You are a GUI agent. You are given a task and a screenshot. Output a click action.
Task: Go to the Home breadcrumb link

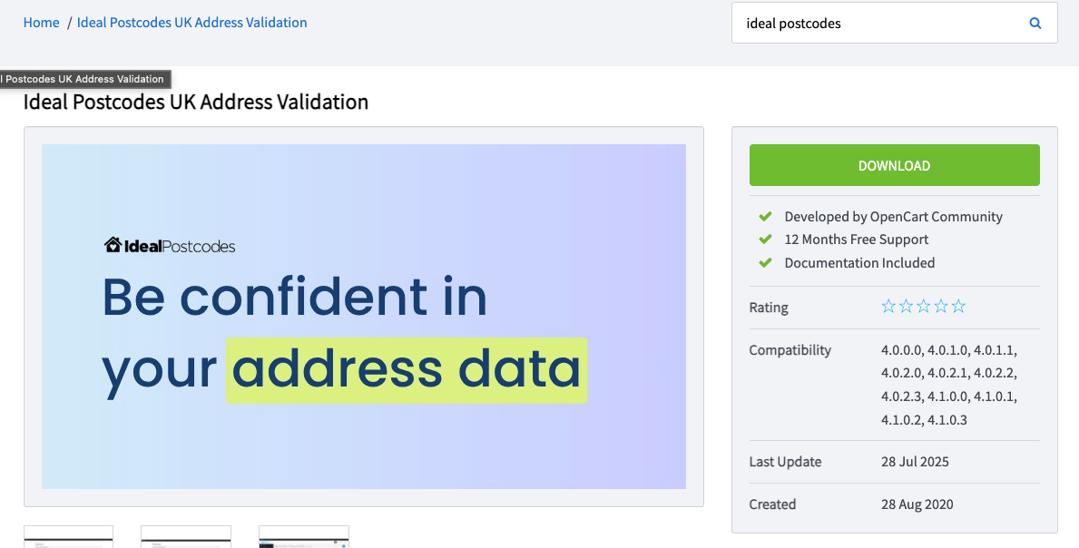[41, 23]
